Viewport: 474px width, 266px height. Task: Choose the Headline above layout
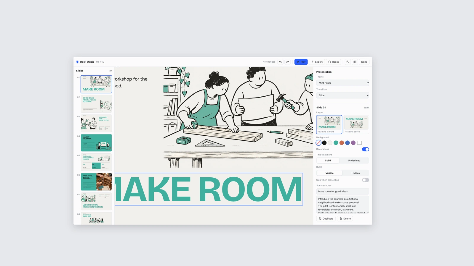click(356, 124)
